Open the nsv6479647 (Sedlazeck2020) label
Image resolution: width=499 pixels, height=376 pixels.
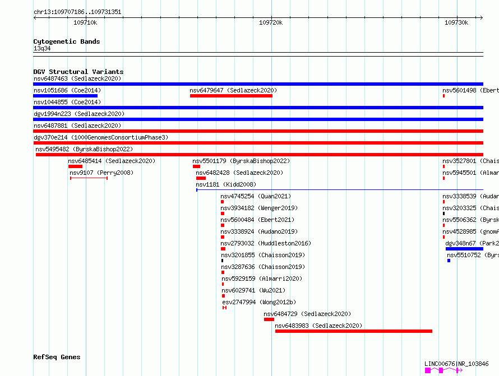pyautogui.click(x=233, y=90)
